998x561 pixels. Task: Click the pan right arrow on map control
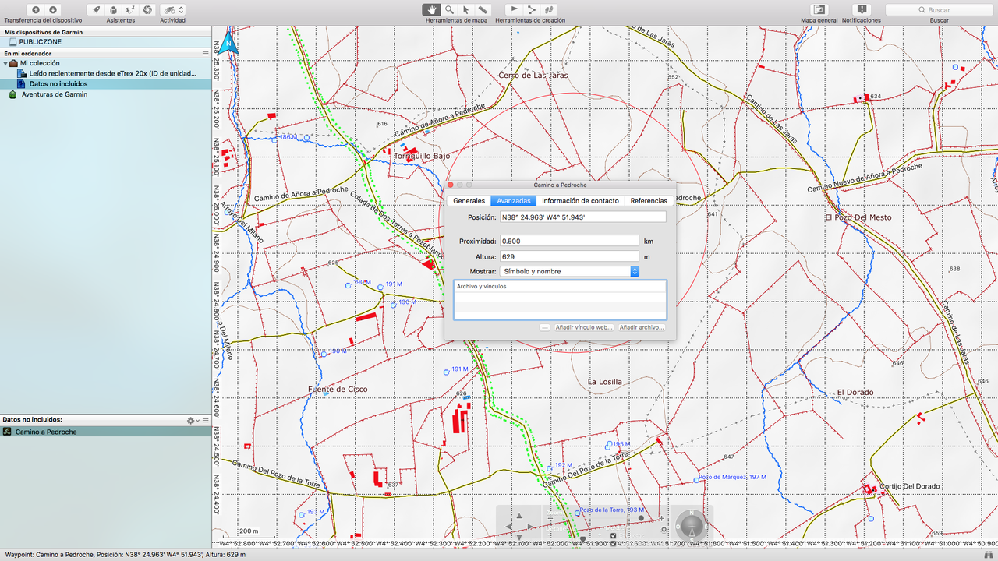(530, 527)
